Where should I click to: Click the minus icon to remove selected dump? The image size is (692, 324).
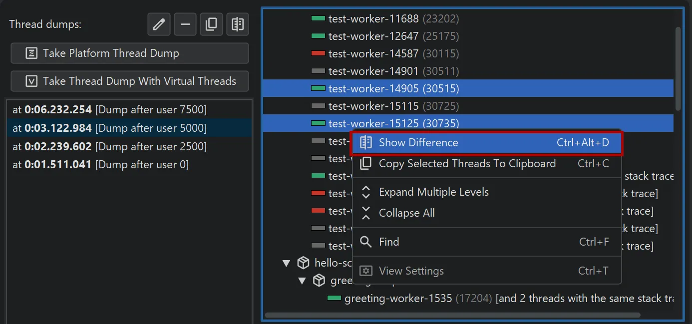pos(185,23)
